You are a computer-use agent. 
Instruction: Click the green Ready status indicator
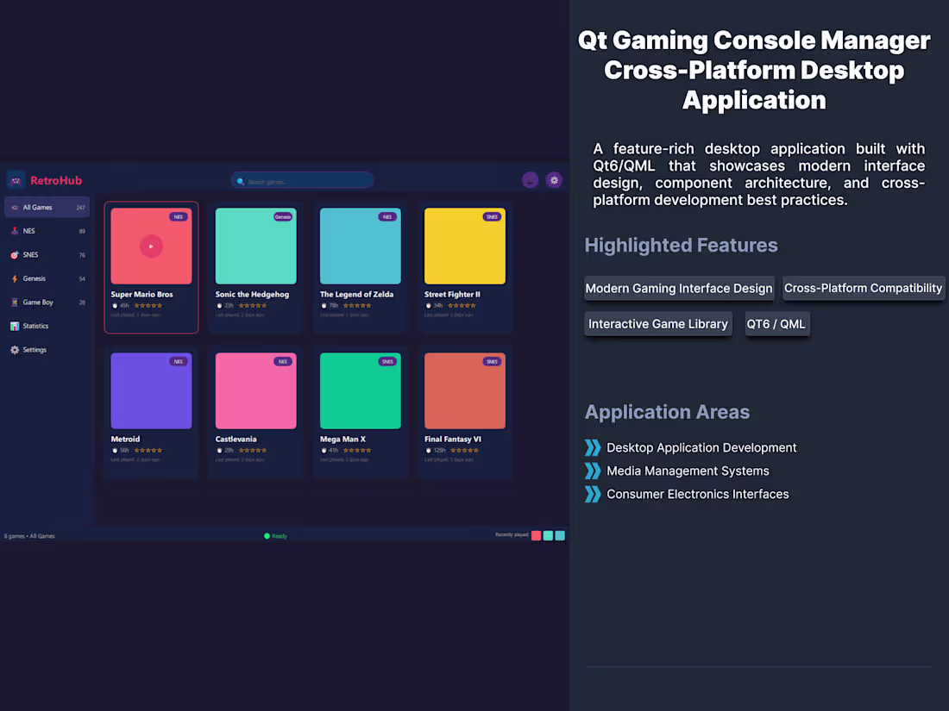point(268,535)
